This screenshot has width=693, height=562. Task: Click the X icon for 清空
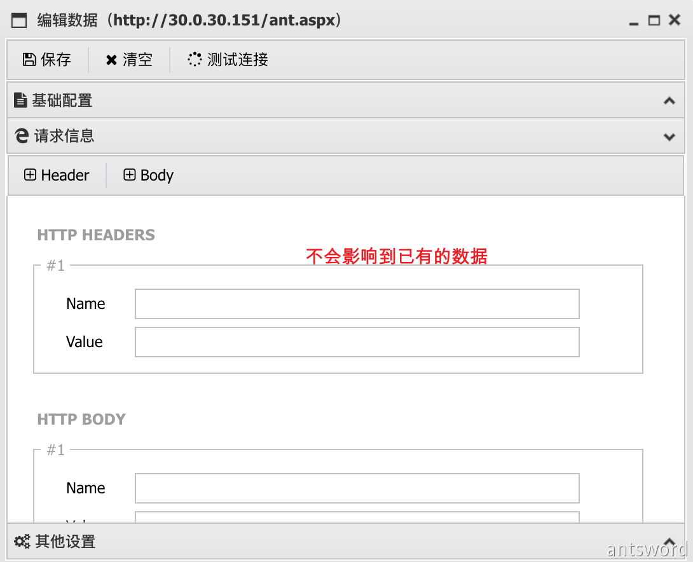click(x=111, y=60)
